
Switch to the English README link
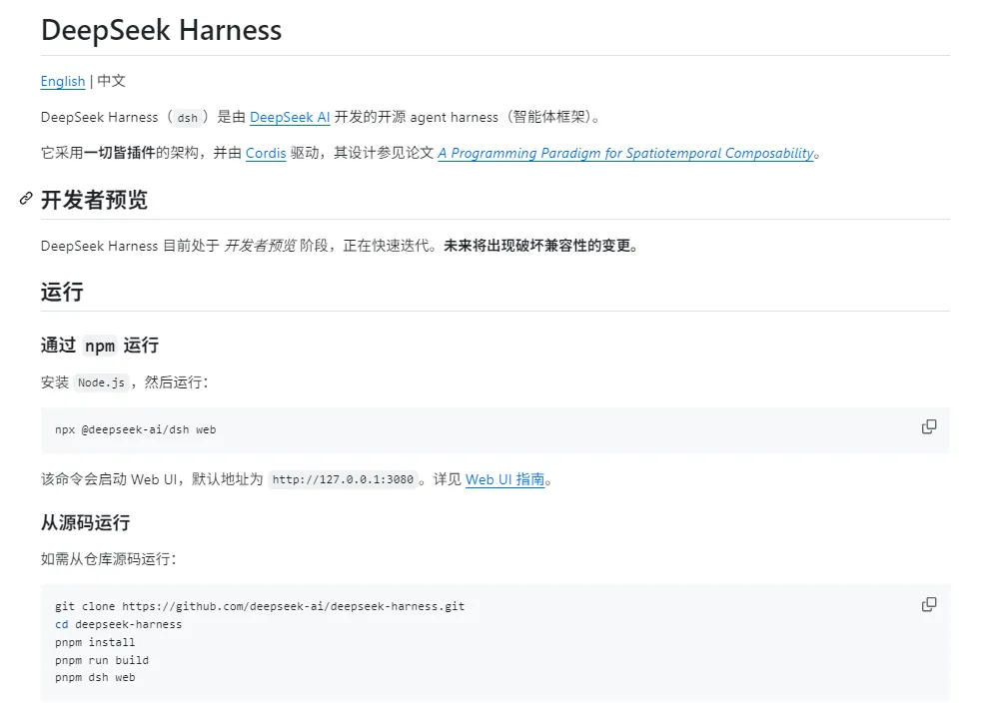pyautogui.click(x=63, y=81)
